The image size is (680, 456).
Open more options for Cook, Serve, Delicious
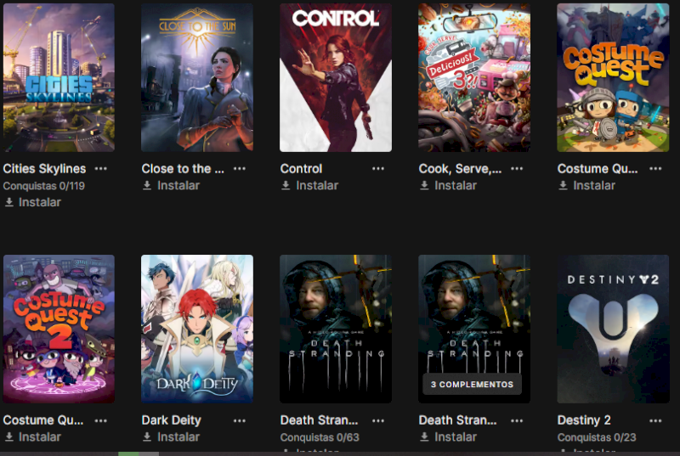517,168
